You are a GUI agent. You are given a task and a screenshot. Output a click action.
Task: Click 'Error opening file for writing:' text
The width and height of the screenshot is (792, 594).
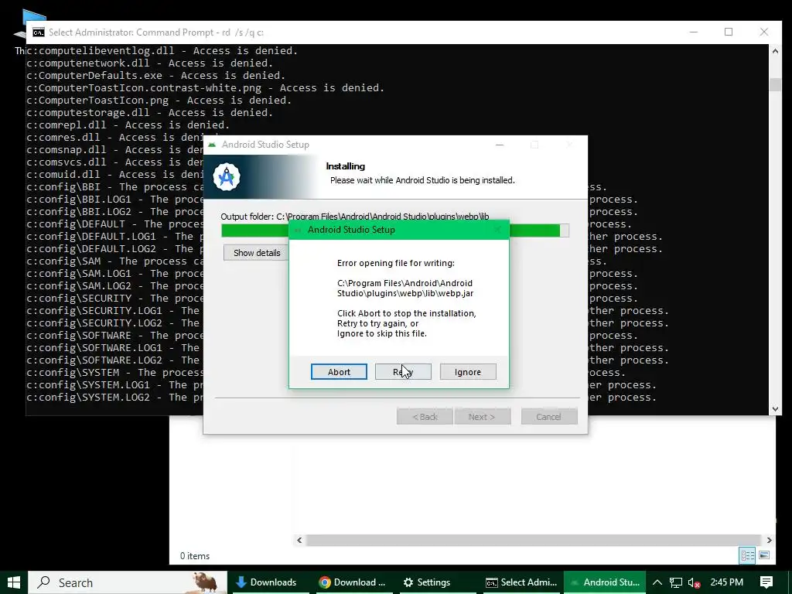[x=395, y=263]
